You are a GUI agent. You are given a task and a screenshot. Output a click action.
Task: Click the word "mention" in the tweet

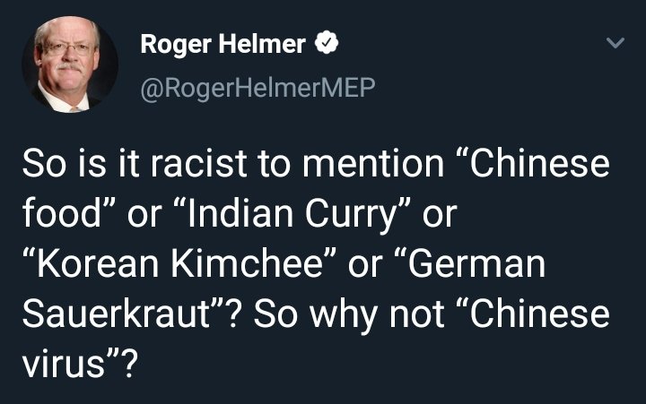367,167
